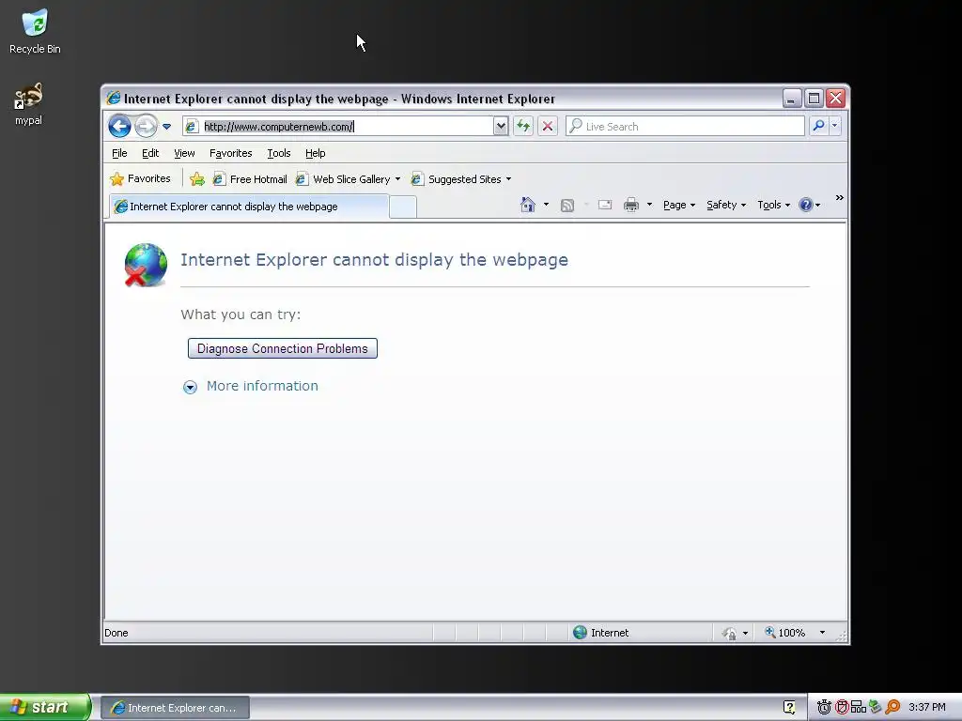Click the zoom level 100% button
The image size is (962, 721).
[x=784, y=633]
